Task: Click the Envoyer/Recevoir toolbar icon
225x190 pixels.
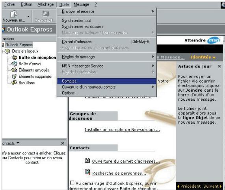Action: [46, 14]
